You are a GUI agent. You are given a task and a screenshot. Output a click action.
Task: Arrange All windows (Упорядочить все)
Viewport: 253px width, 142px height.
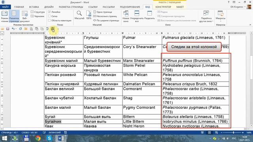(137, 16)
